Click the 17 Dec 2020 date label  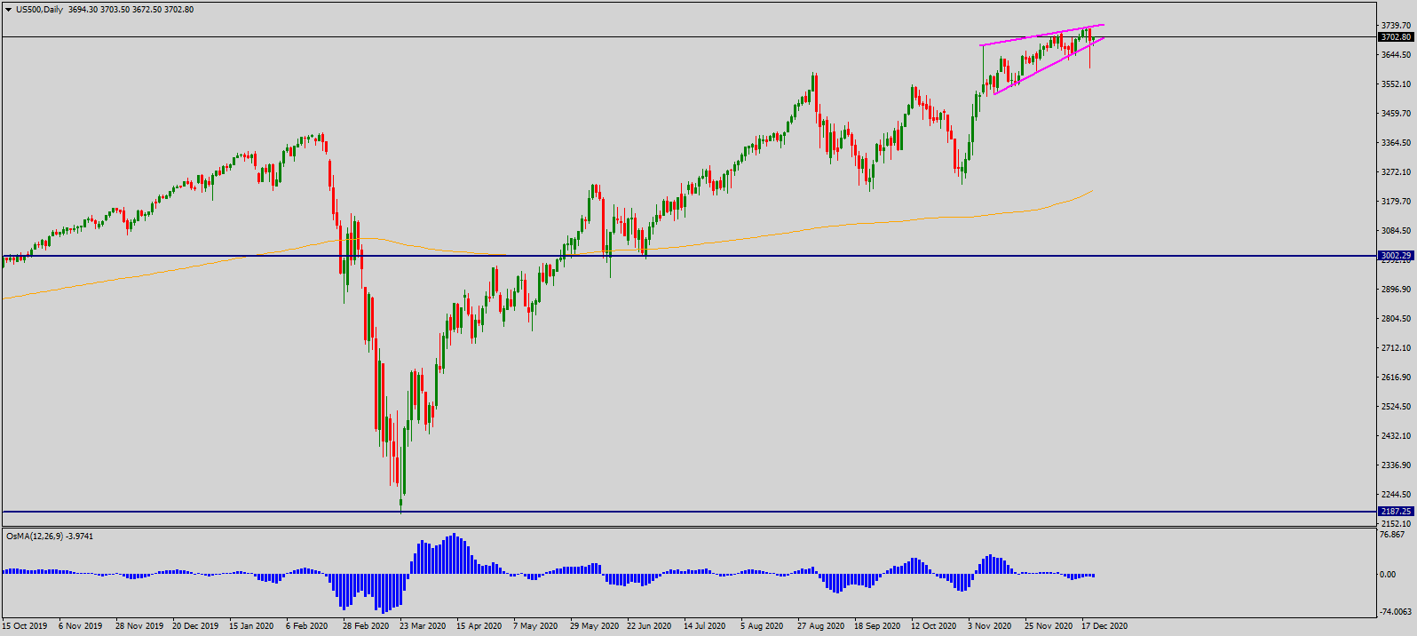pos(1104,626)
